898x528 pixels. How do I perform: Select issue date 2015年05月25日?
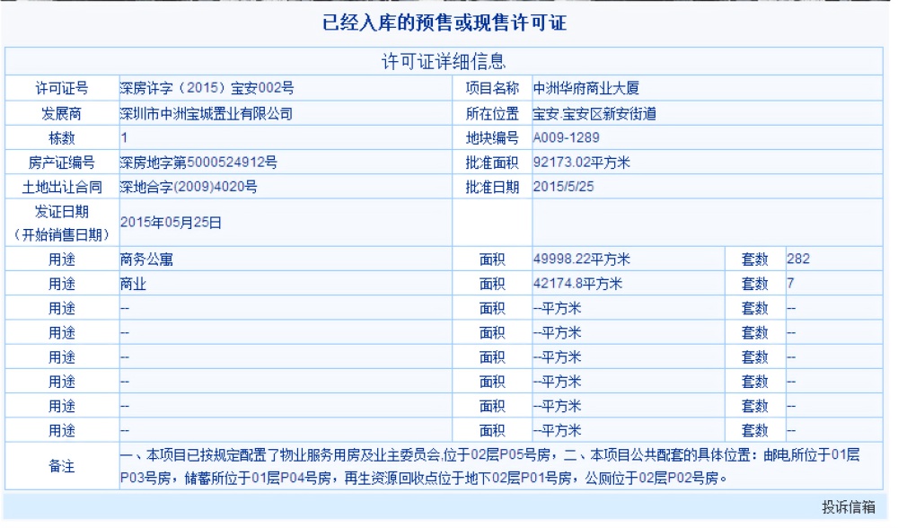[x=171, y=222]
